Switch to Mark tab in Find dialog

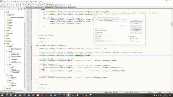pyautogui.click(x=117, y=18)
